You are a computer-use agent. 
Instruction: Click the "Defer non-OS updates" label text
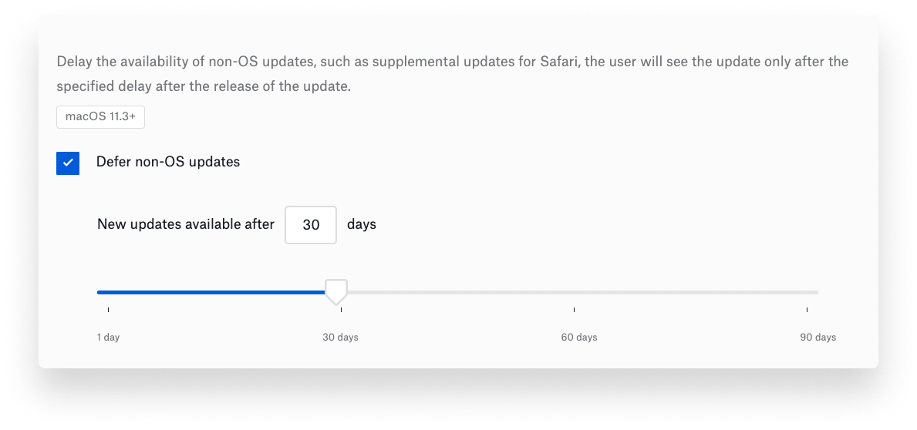point(167,162)
